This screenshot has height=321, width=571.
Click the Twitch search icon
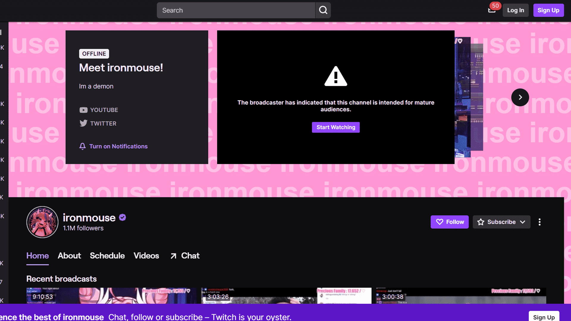coord(323,10)
